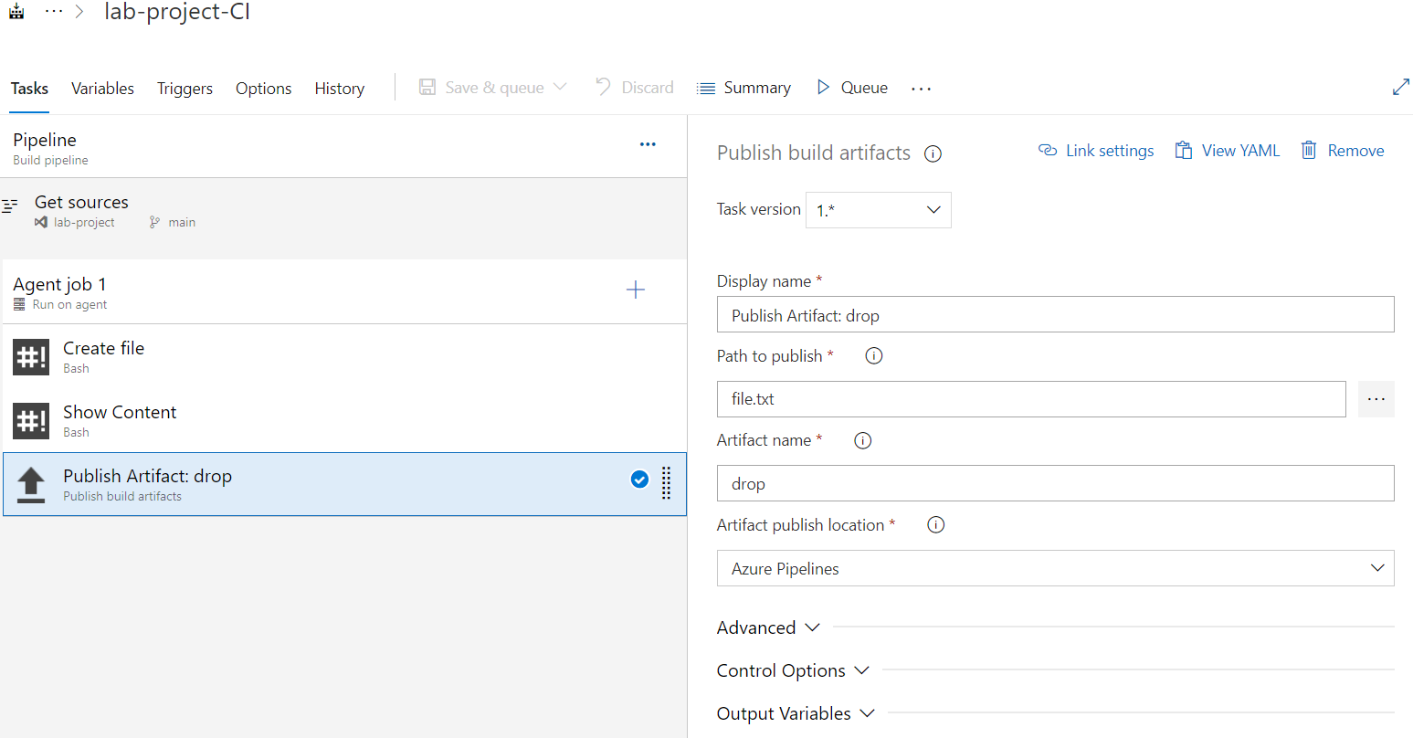Switch to the Variables tab
The image size is (1413, 738).
click(102, 89)
